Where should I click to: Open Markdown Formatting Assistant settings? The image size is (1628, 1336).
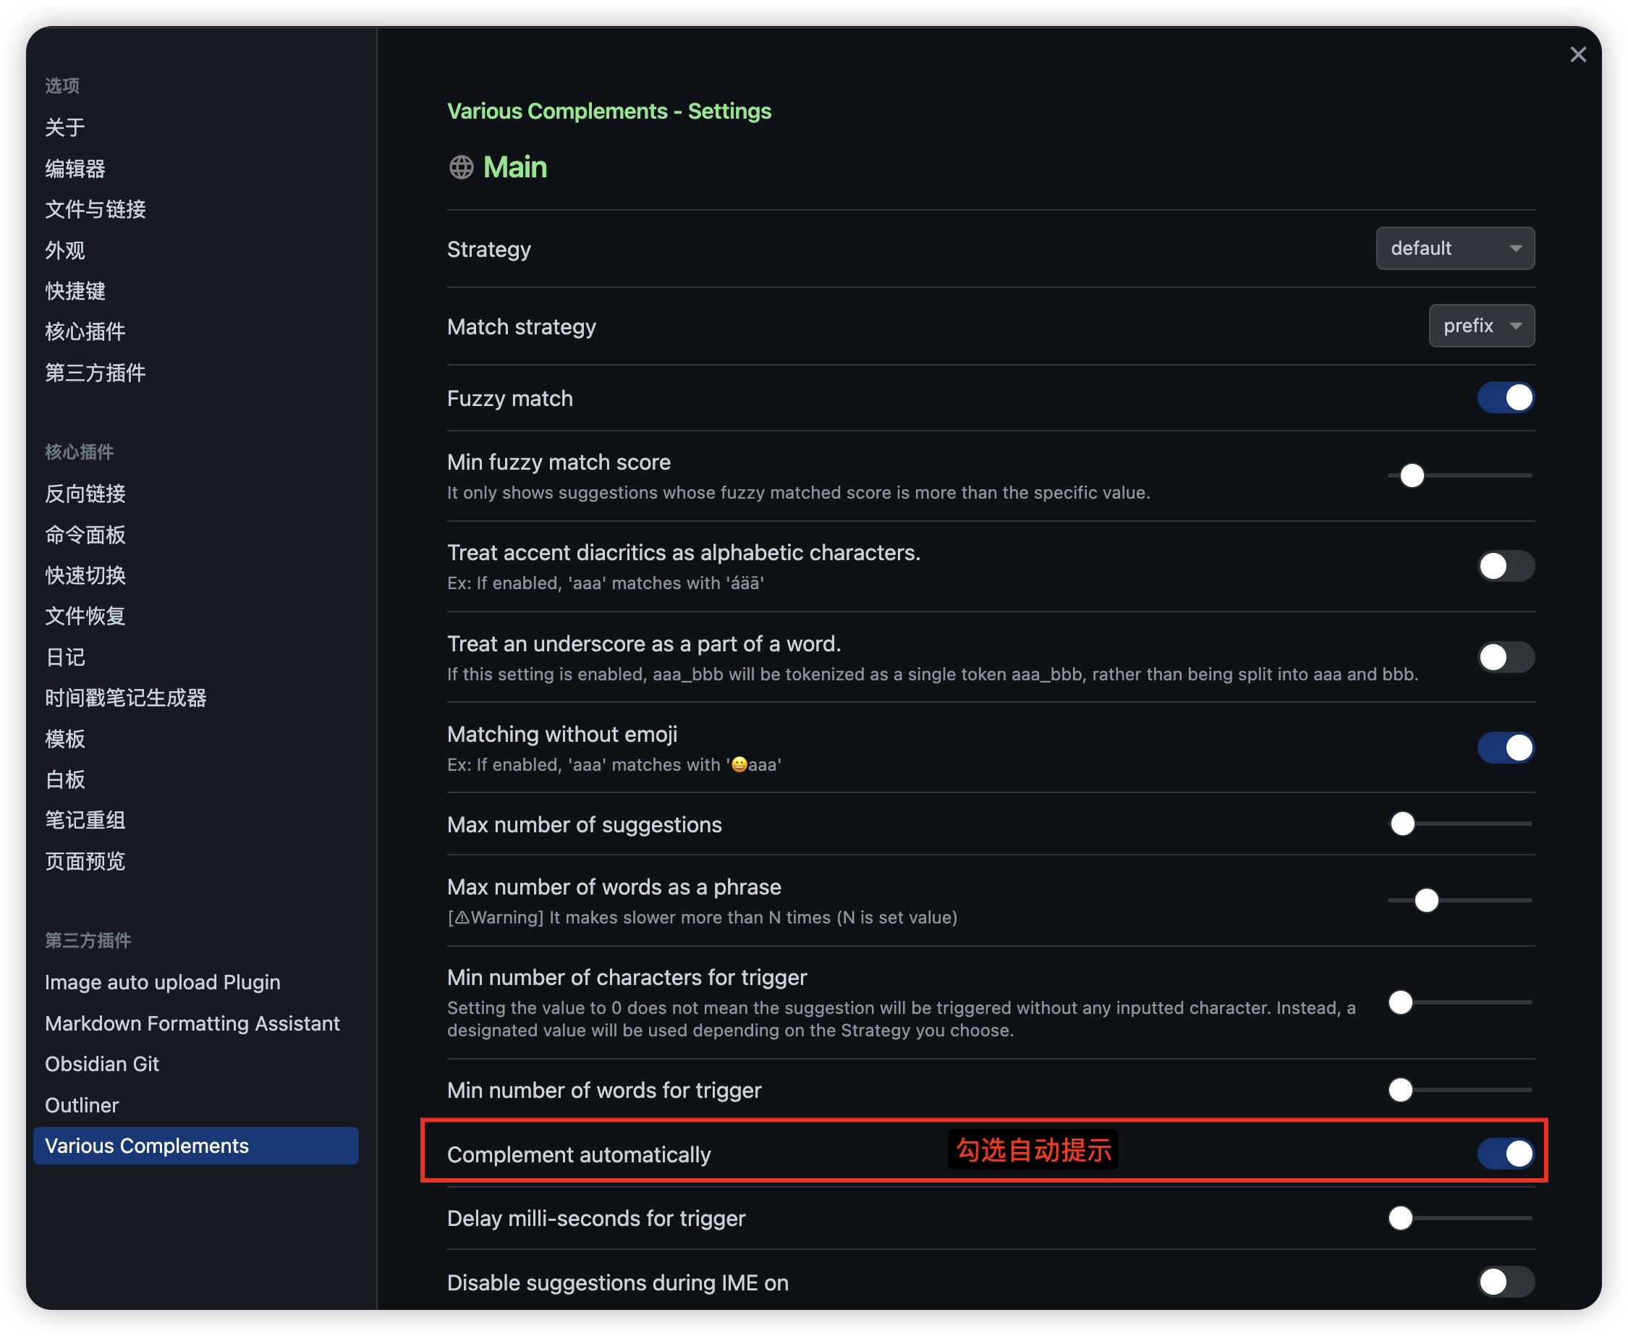tap(192, 1023)
